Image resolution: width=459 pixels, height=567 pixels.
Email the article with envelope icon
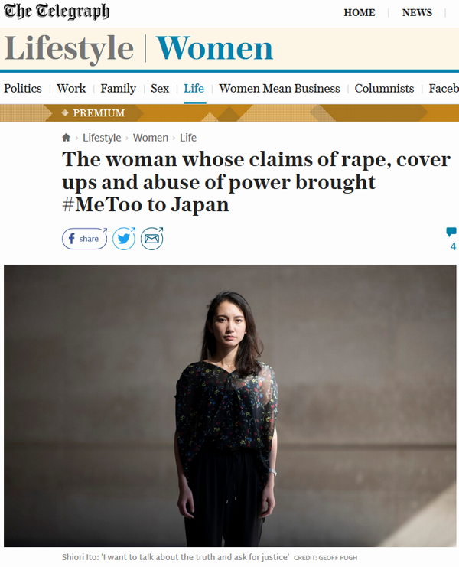tap(151, 239)
